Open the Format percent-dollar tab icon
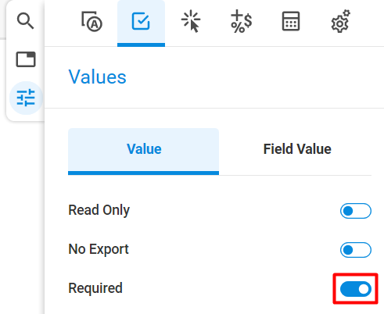Viewport: 384px width, 314px height. point(241,21)
